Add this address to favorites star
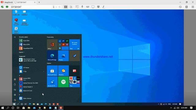 tap(59, 7)
